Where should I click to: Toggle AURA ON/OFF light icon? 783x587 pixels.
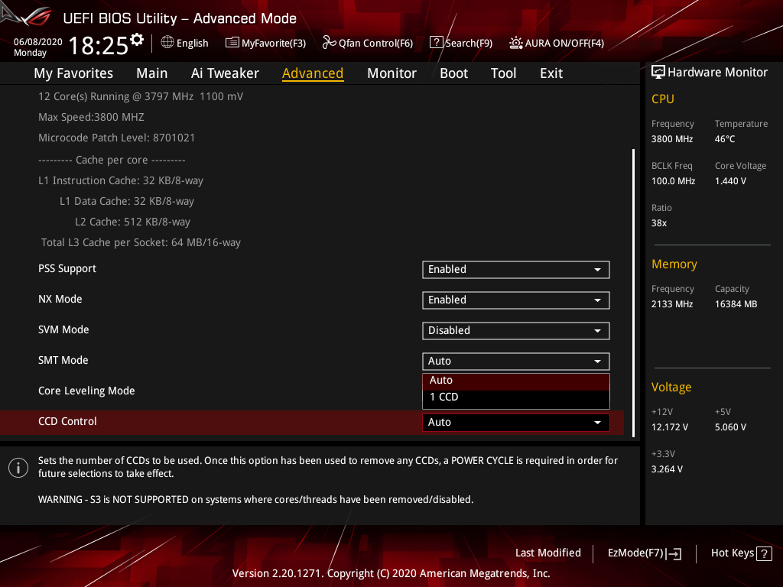516,43
